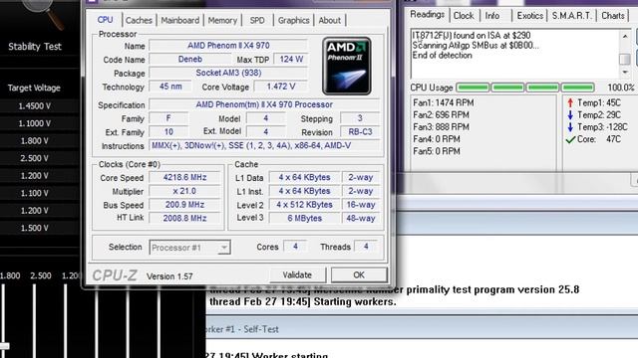Click the Stability Test label
The width and height of the screenshot is (638, 358).
tap(35, 47)
